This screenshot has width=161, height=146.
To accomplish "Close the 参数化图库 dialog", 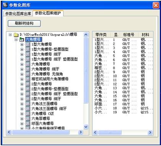I will click(156, 5).
